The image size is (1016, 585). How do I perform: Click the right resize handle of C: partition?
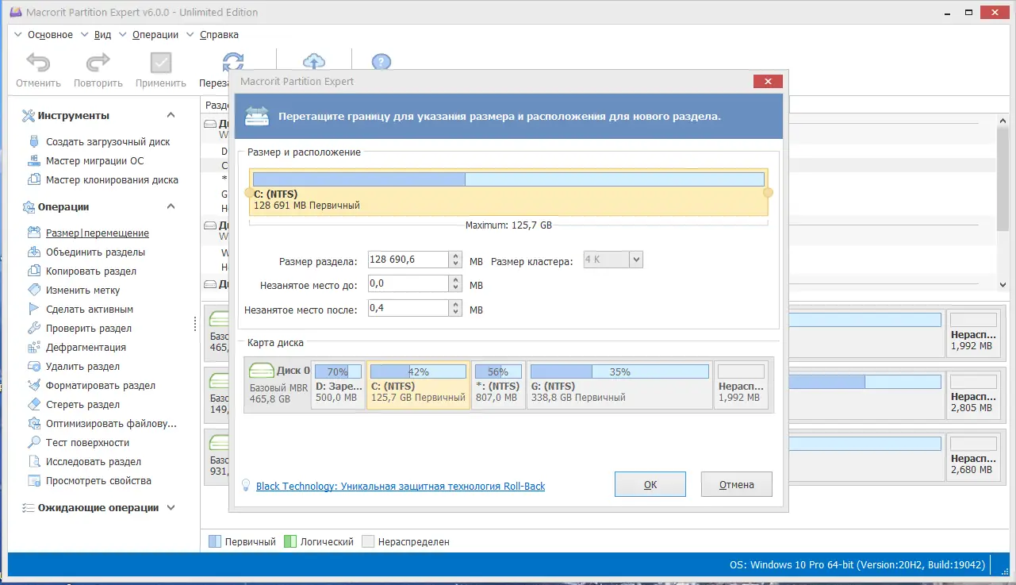pyautogui.click(x=768, y=193)
